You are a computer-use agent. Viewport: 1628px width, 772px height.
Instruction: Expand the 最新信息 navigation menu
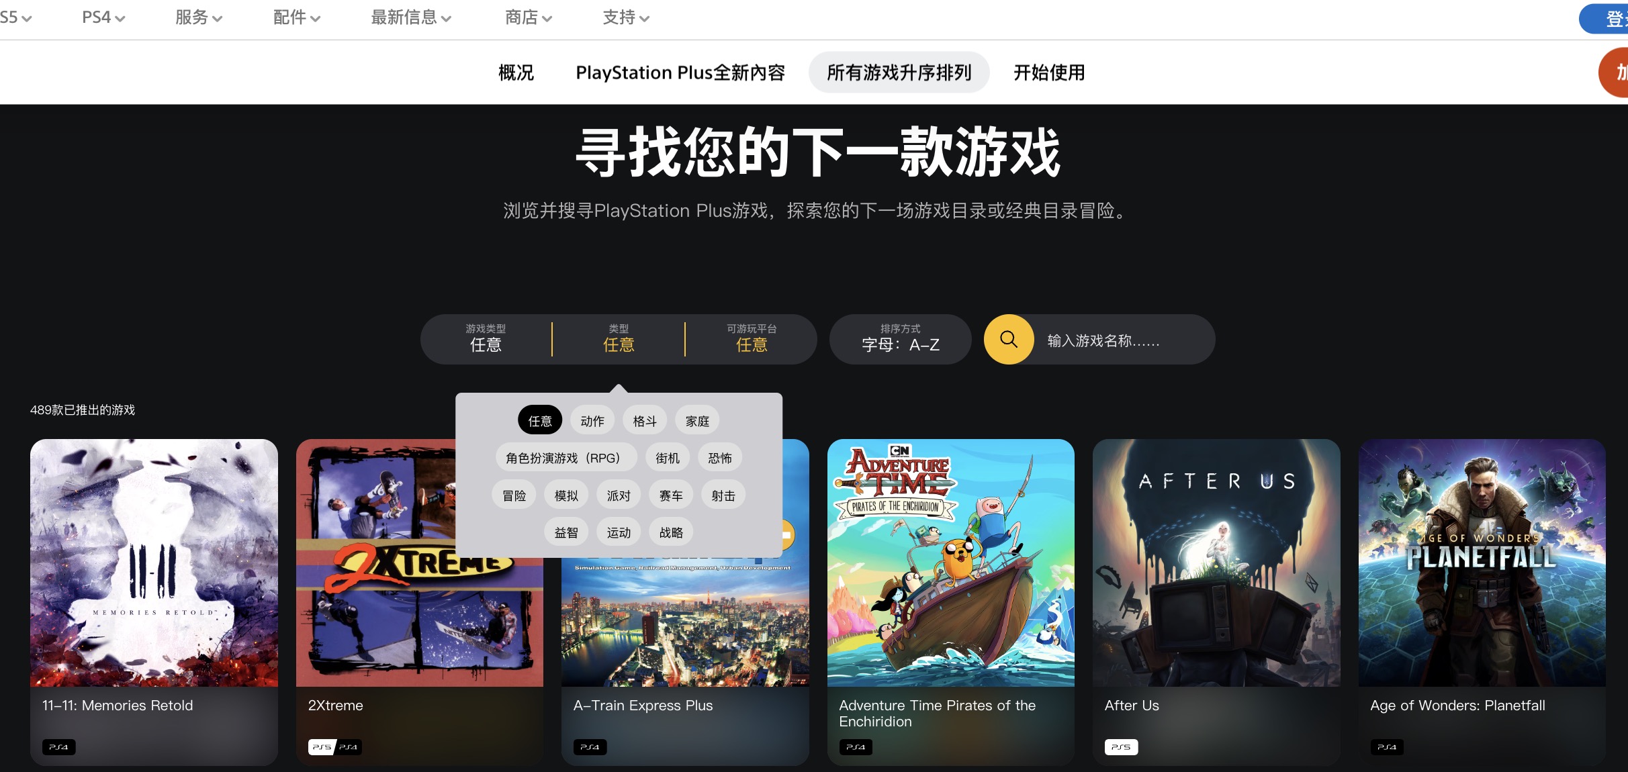pyautogui.click(x=411, y=17)
